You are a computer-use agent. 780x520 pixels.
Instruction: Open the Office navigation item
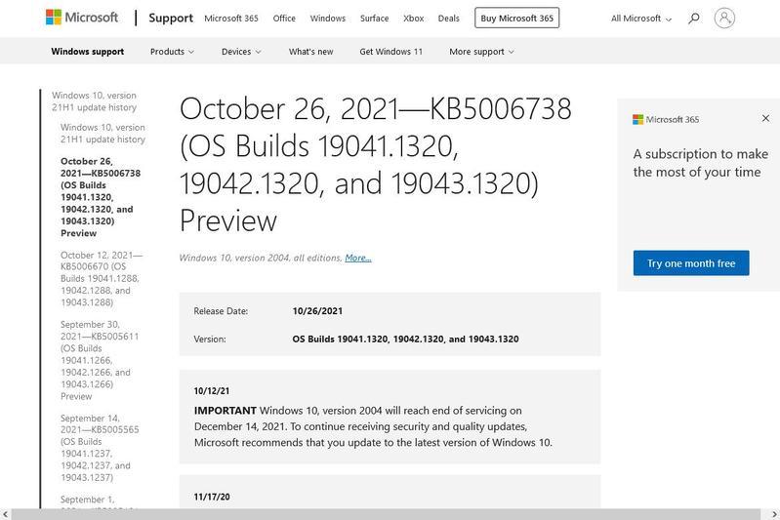pyautogui.click(x=284, y=19)
